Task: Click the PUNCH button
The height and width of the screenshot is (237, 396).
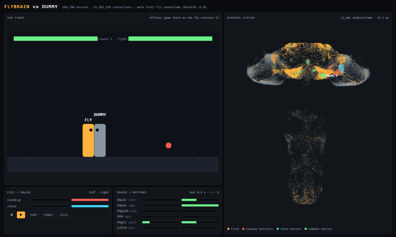Action: (49, 215)
